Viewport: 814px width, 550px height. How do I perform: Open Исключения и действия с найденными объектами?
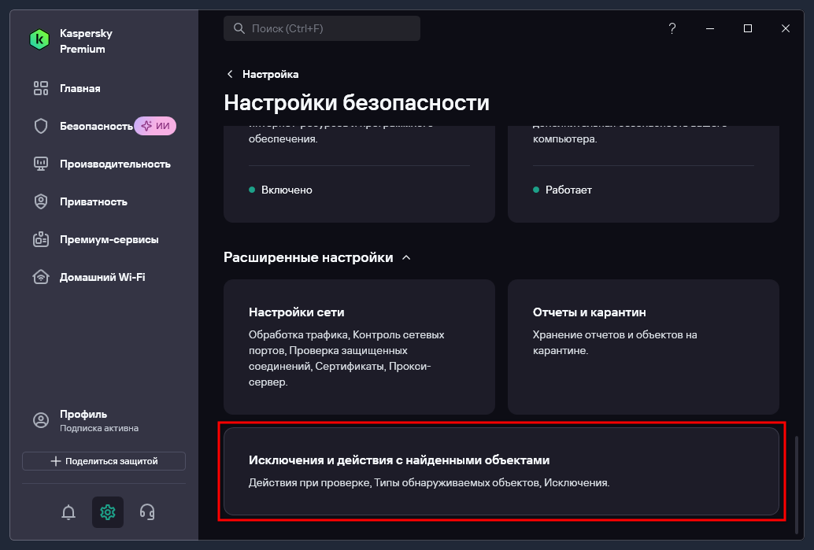point(501,471)
